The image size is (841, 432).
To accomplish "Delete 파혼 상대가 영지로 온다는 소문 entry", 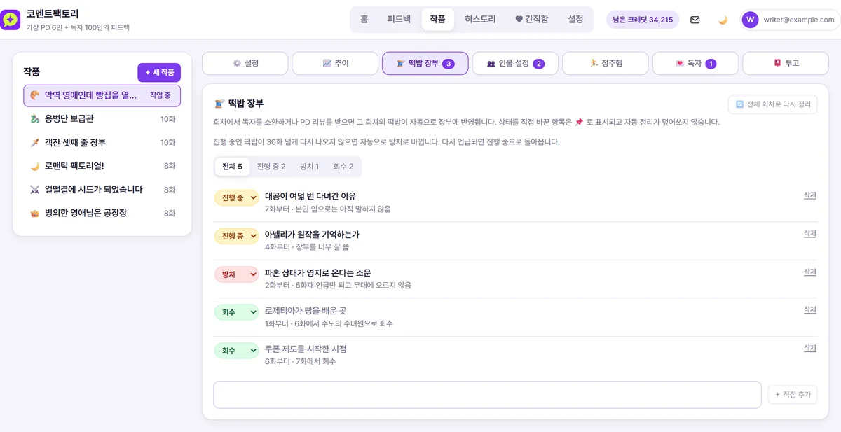I will coord(810,272).
